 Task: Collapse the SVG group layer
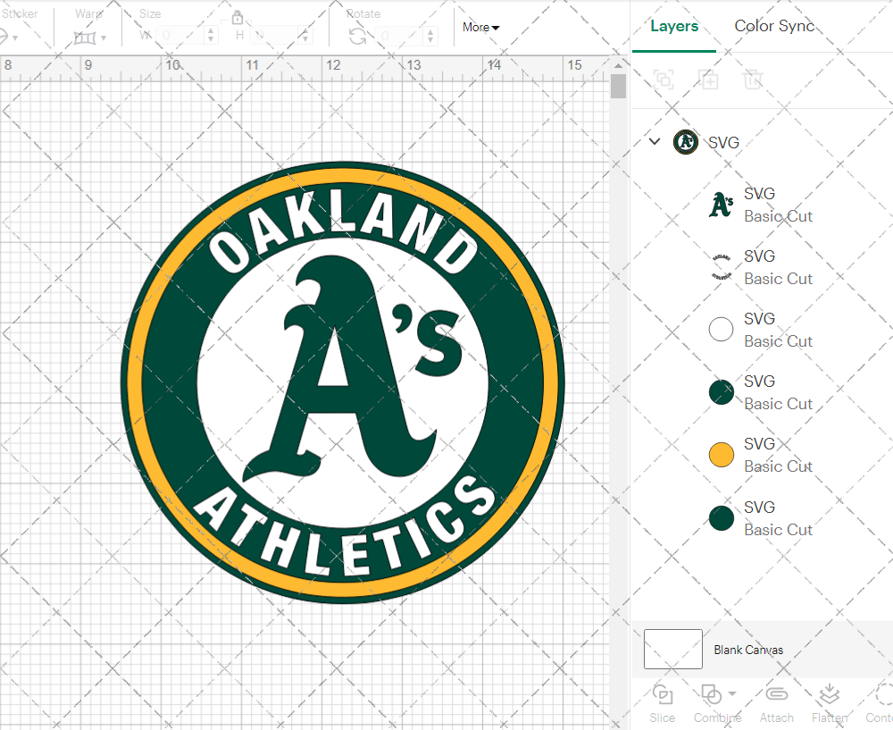655,141
